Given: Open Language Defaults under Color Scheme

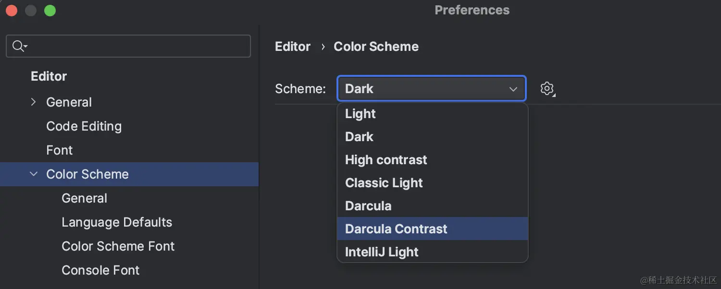Looking at the screenshot, I should [117, 222].
